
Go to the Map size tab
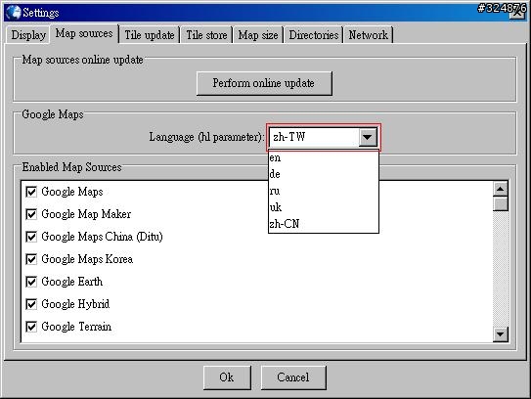[x=258, y=35]
